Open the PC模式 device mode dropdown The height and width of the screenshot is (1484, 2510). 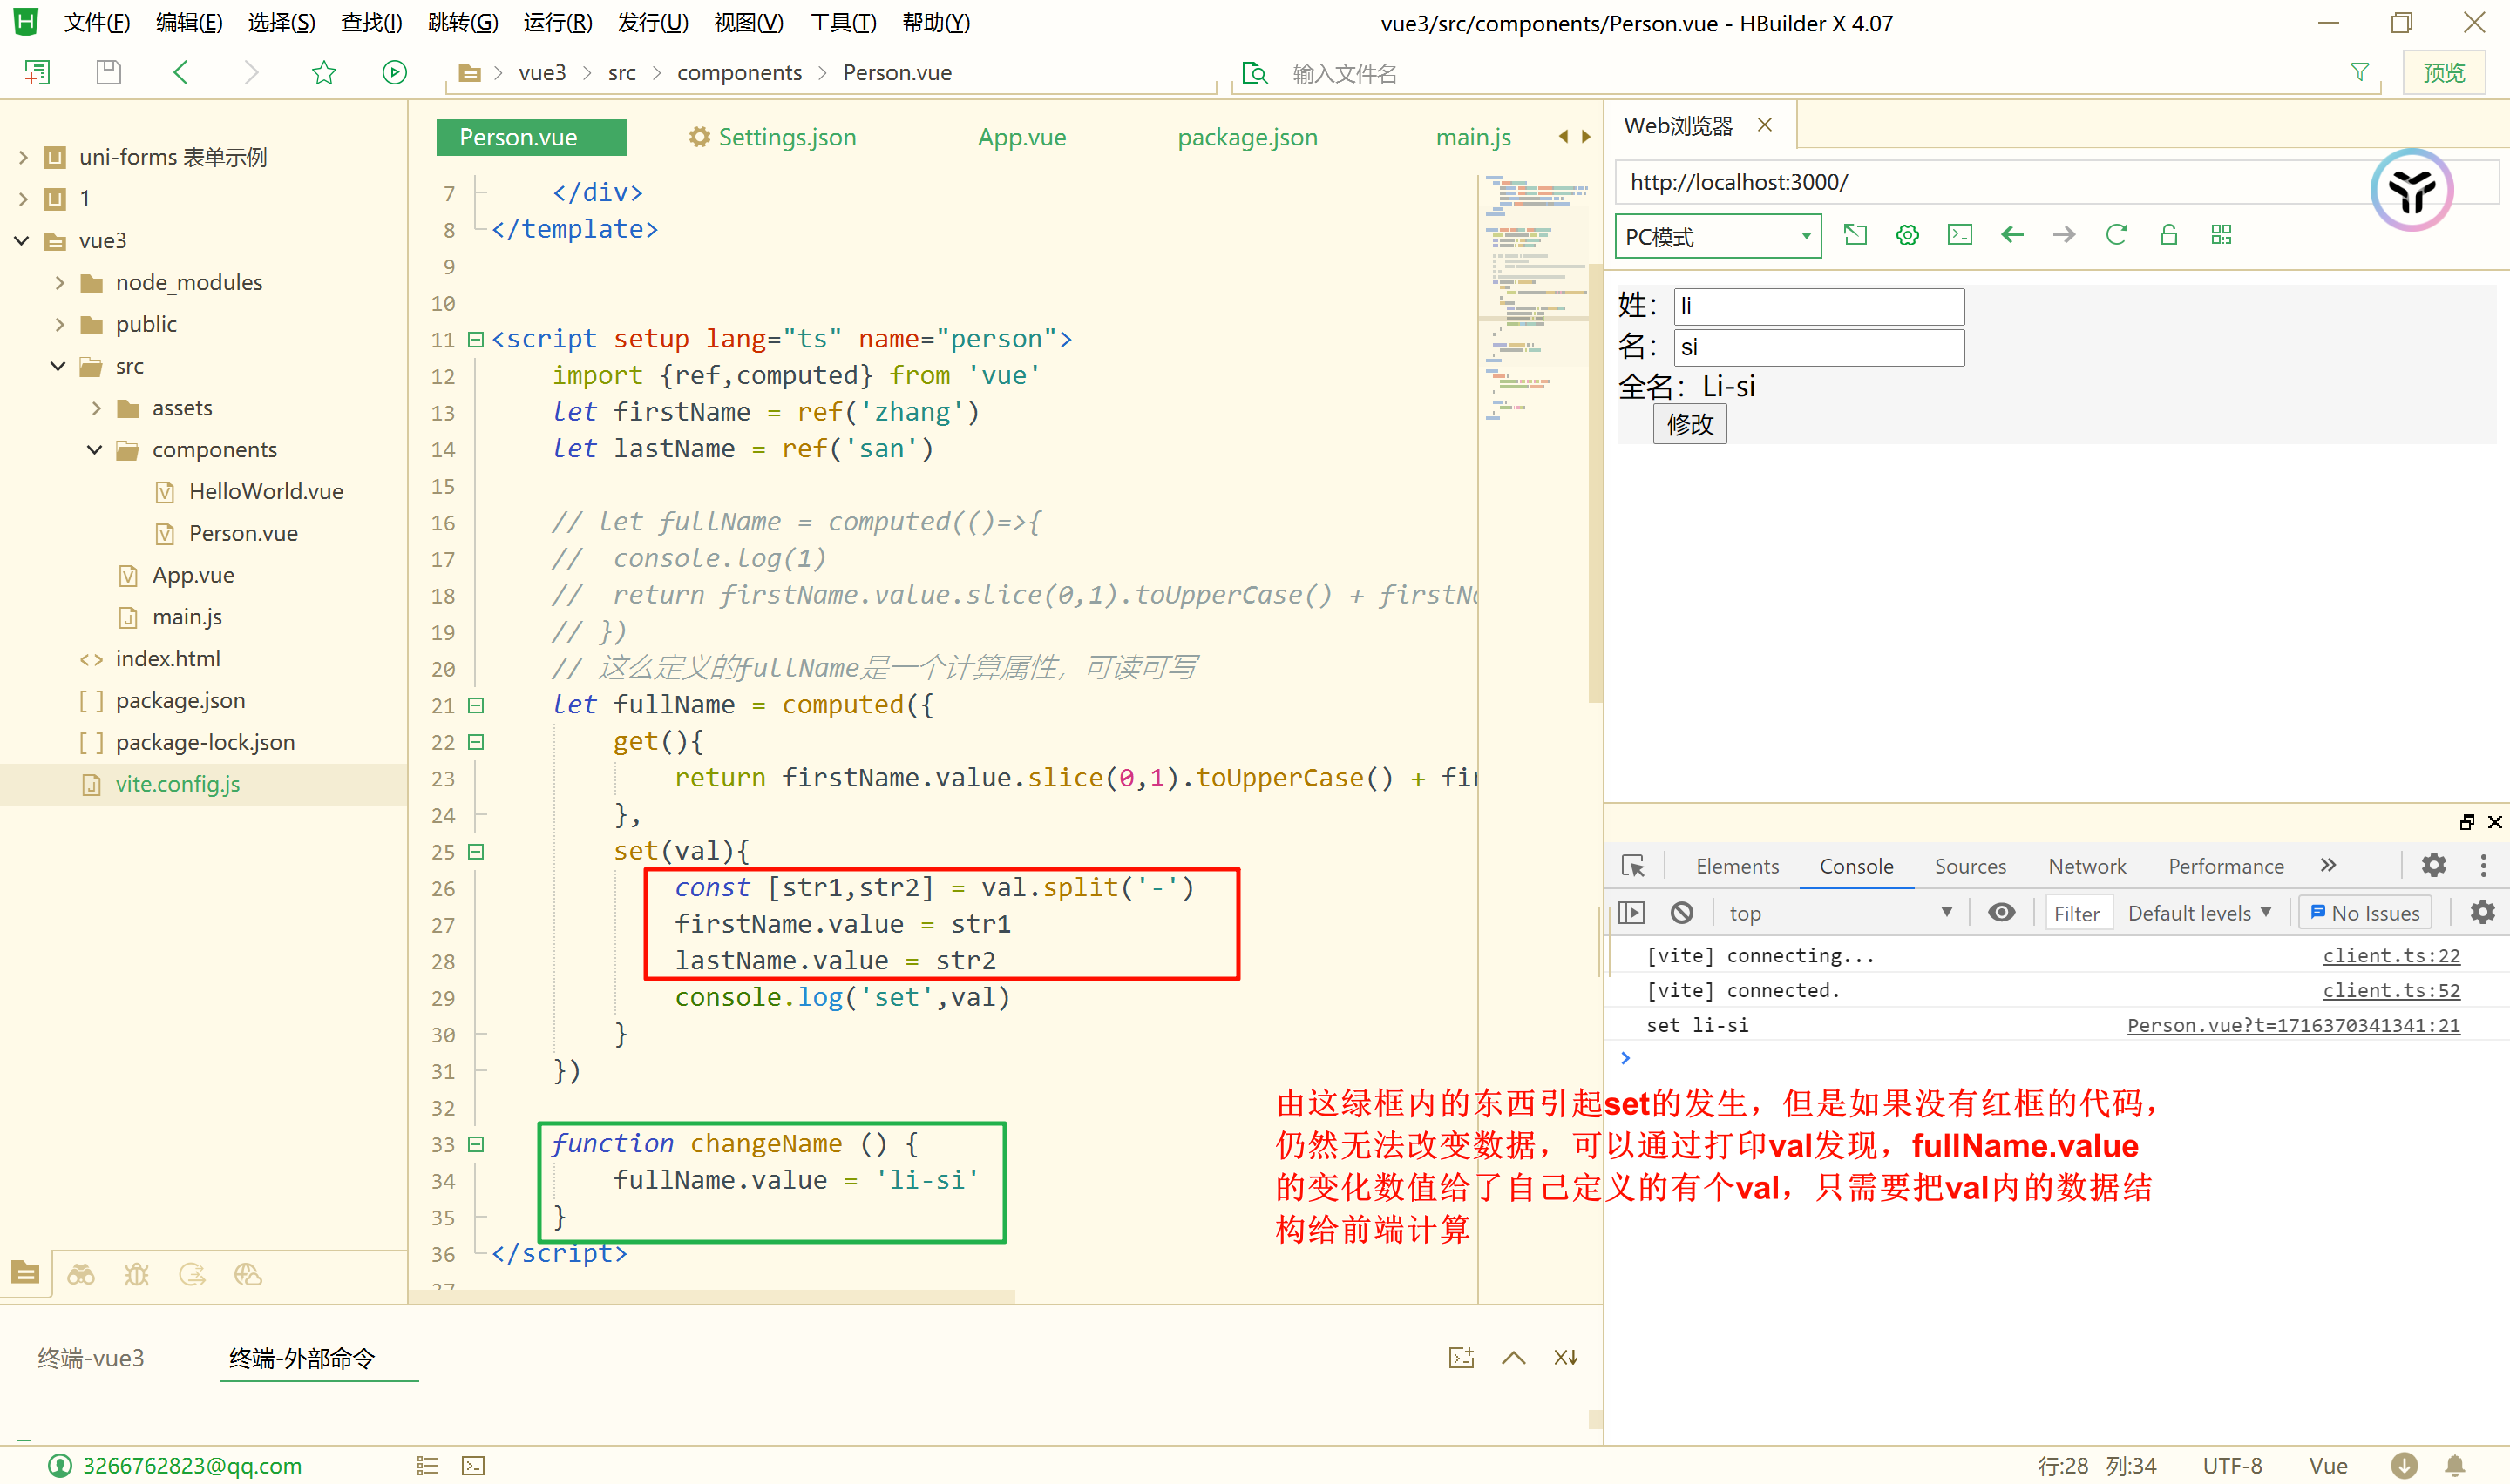1717,237
